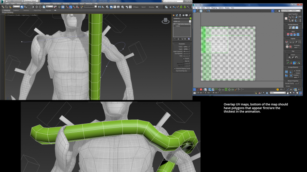Open the Mapping menu in Edit UVWs

coord(214,8)
